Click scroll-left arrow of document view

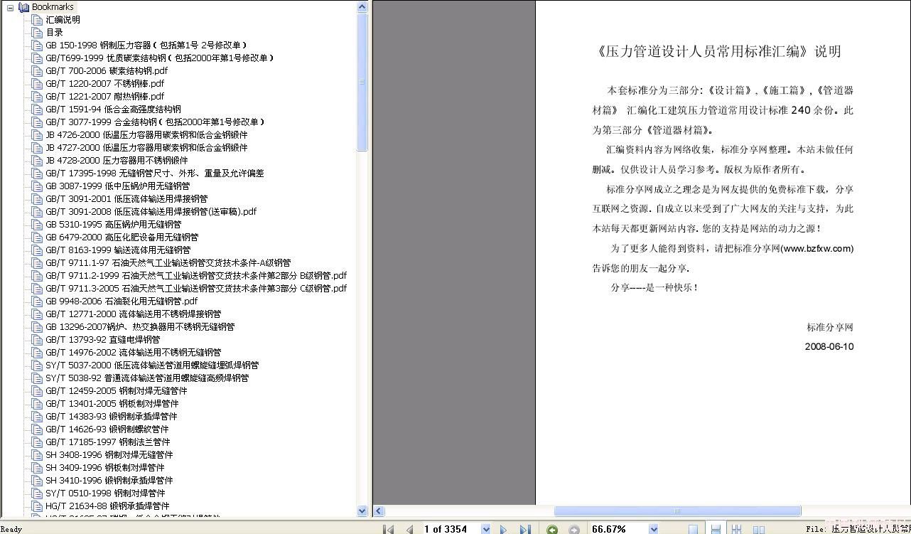(x=379, y=511)
